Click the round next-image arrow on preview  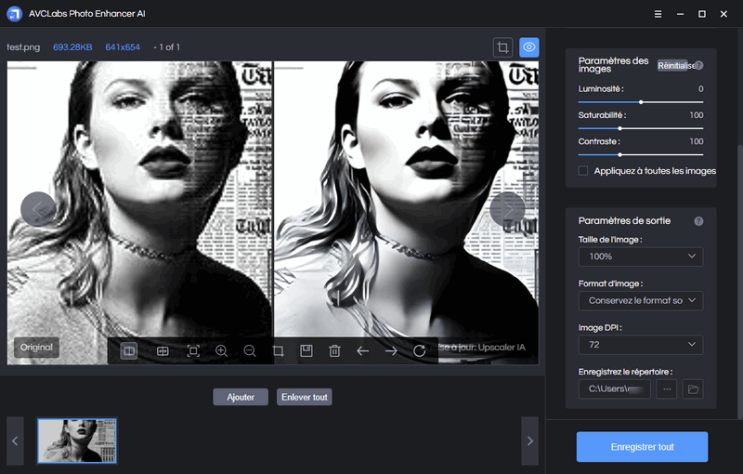[507, 209]
